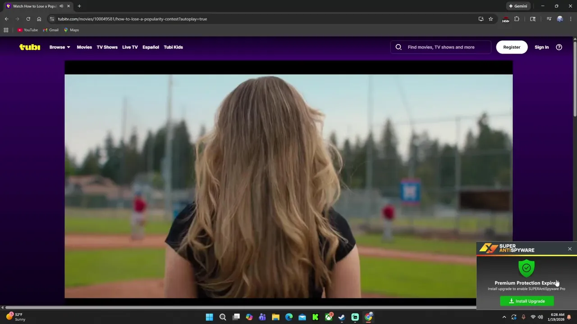Open Microsoft Teams from the taskbar
577x324 pixels.
262,317
